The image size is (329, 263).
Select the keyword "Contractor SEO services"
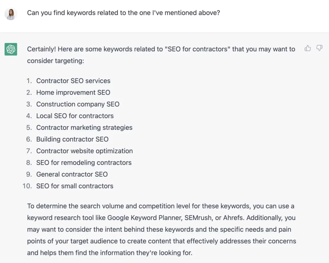(x=74, y=81)
